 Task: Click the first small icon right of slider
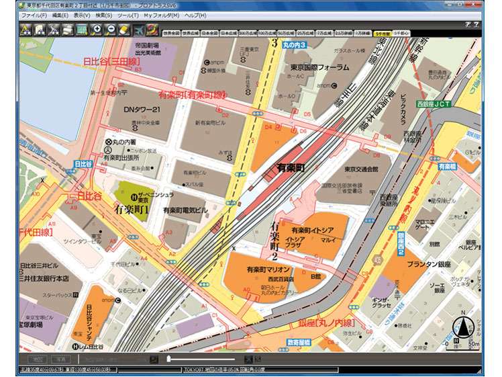(248, 360)
